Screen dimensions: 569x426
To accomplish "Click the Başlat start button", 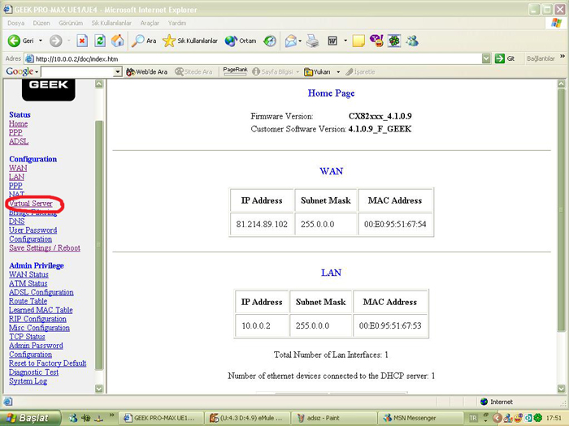I will point(30,418).
